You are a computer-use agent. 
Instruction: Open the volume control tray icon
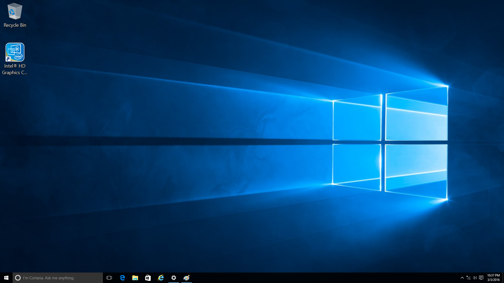click(475, 278)
